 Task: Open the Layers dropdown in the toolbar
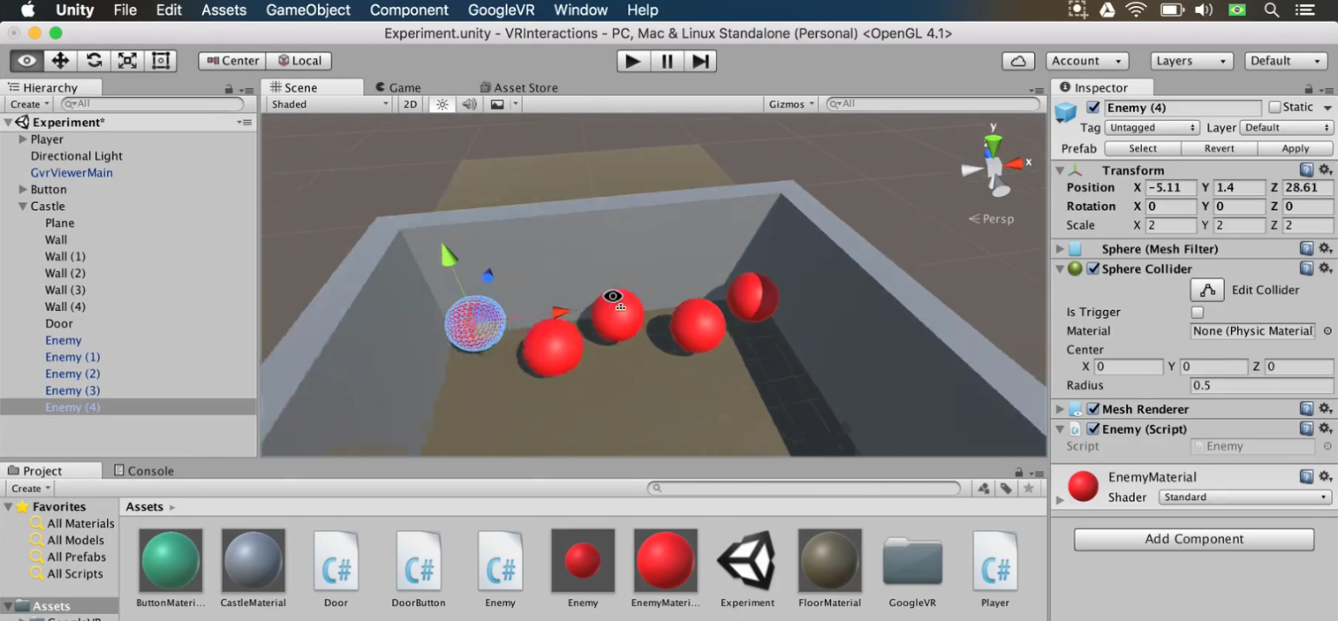pos(1191,60)
